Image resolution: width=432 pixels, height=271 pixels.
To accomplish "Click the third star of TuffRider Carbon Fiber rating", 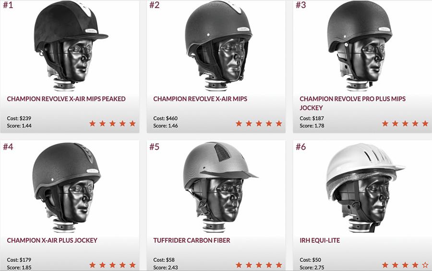I will point(259,265).
